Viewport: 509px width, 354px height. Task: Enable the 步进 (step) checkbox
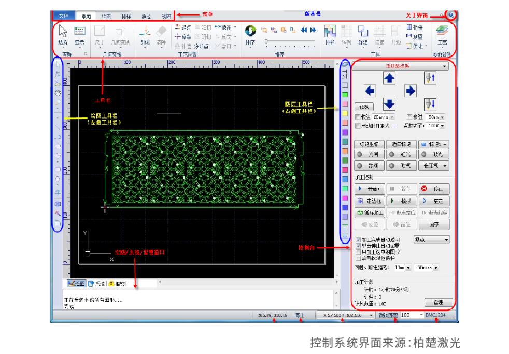(x=409, y=117)
